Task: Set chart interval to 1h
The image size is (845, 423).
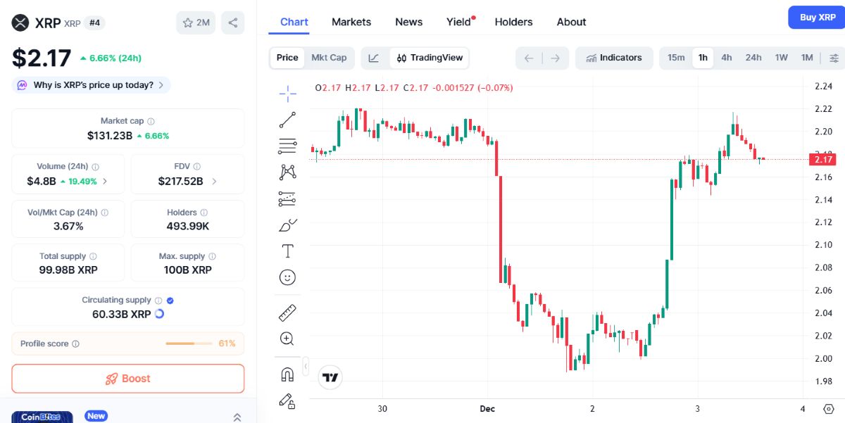Action: tap(703, 58)
